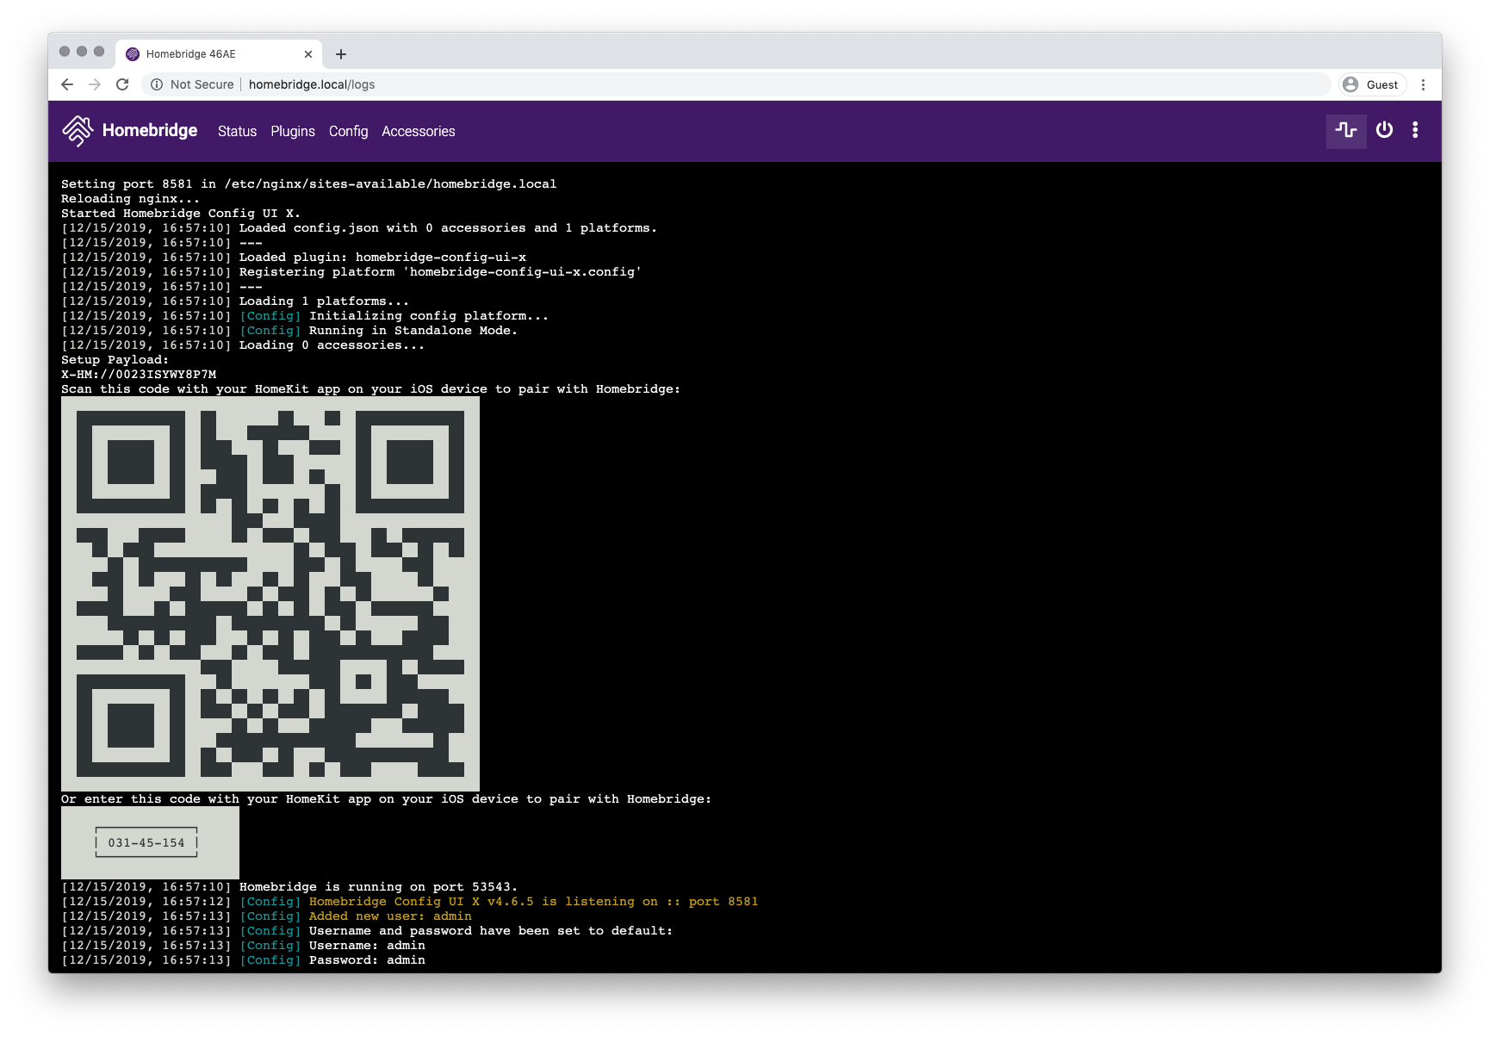Open the Homebridge header three-dot menu
This screenshot has width=1490, height=1037.
pos(1415,130)
